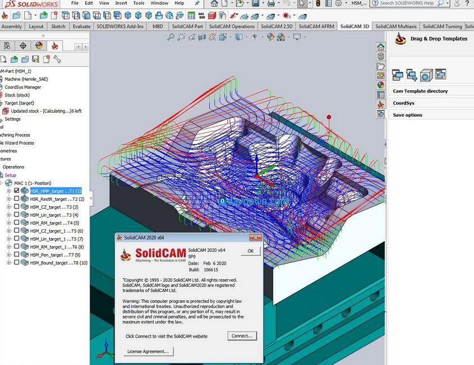
Task: Click left scroll arrow of manager tabs
Action: [79, 47]
